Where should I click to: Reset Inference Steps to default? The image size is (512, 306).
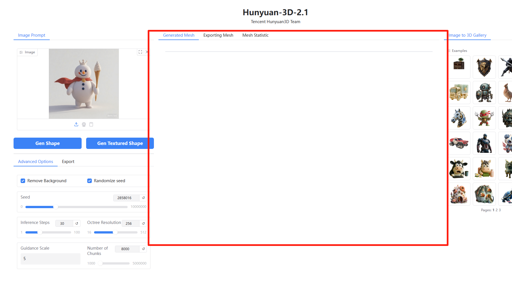(77, 223)
